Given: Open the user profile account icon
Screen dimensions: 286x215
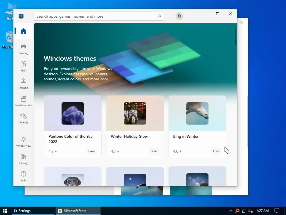Looking at the screenshot, I should (x=179, y=16).
